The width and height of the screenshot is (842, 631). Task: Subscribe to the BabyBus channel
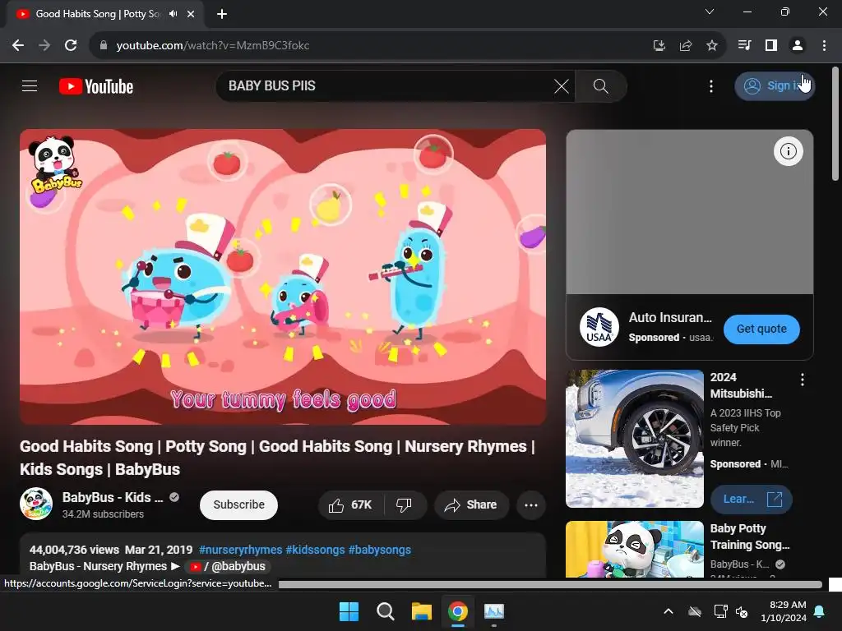point(238,505)
